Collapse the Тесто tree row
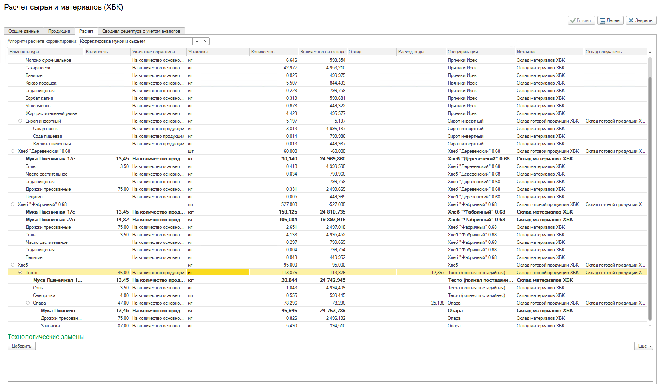This screenshot has height=388, width=658. click(20, 273)
